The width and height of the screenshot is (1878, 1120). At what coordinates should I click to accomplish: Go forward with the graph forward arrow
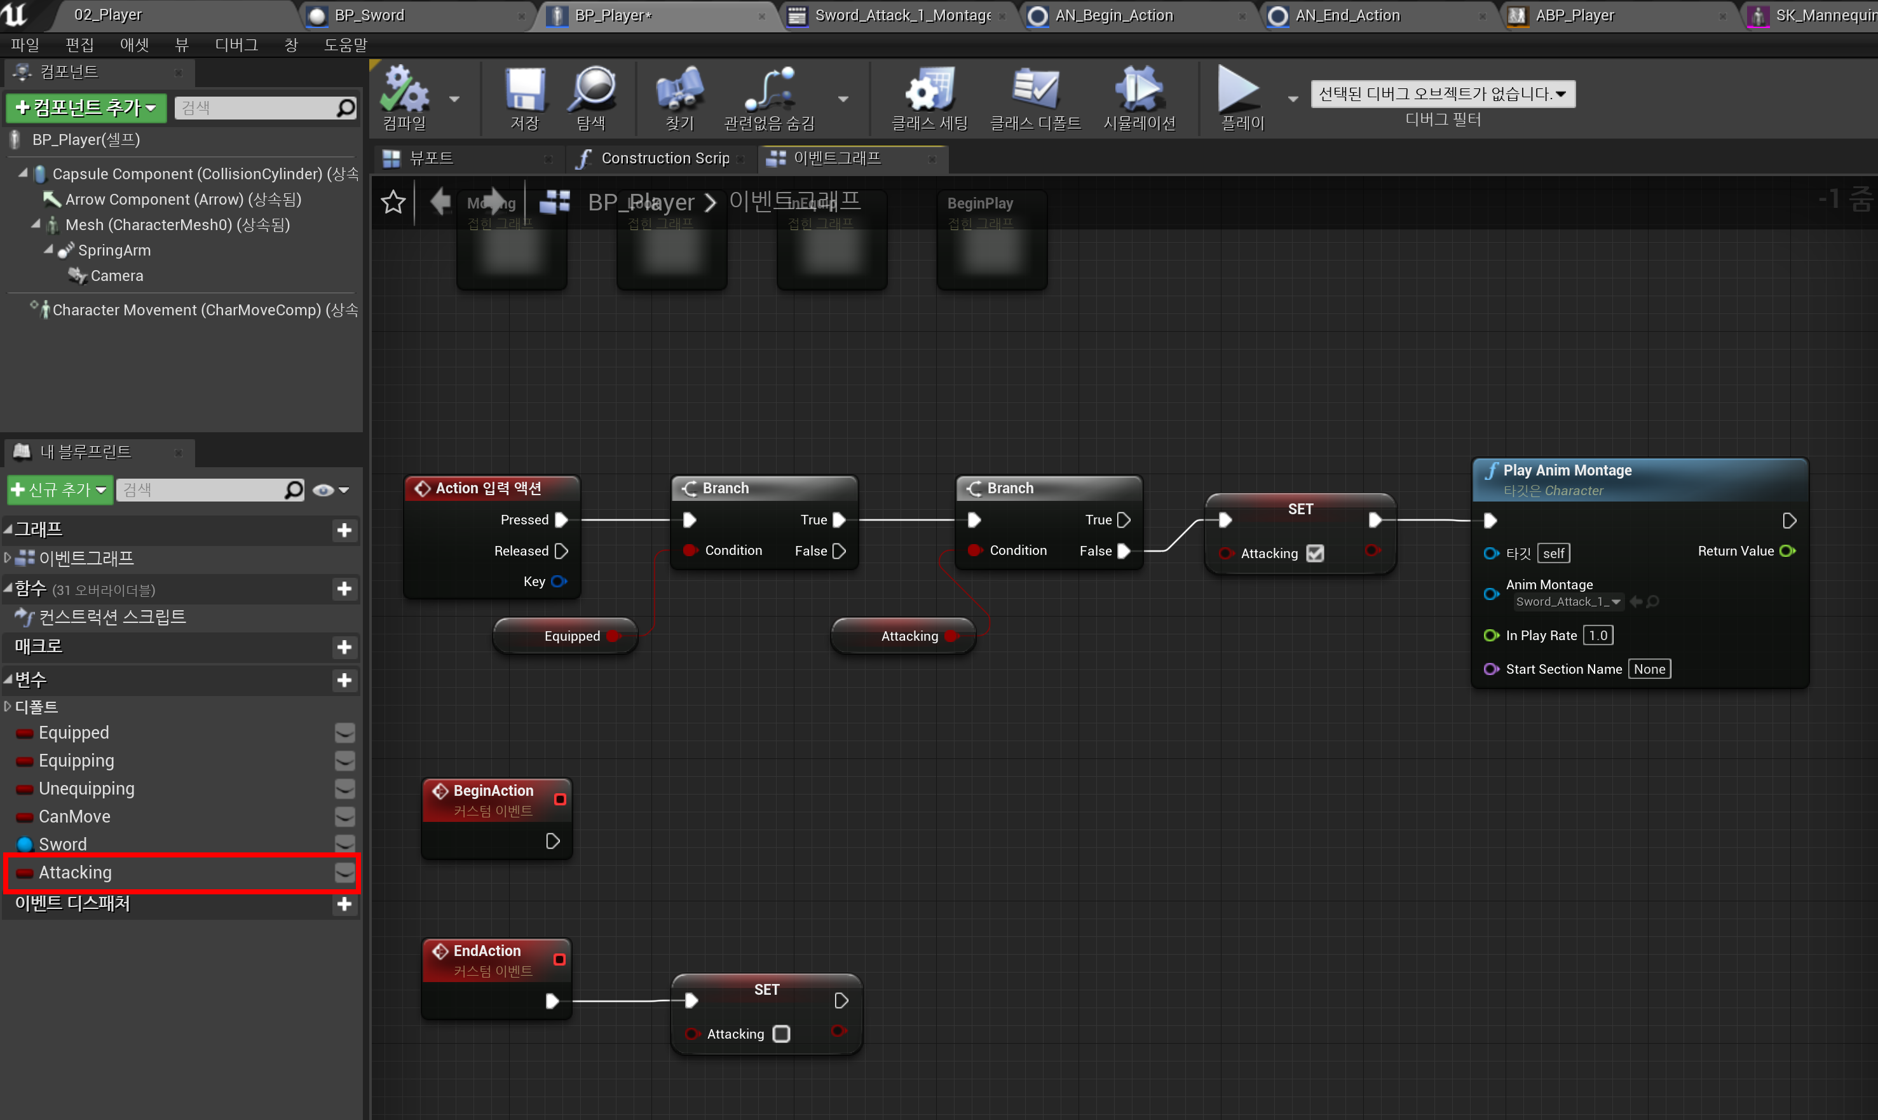coord(496,201)
